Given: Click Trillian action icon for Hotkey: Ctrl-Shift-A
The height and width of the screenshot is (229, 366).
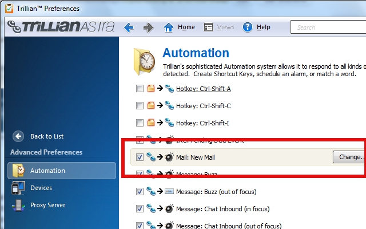Looking at the screenshot, I should click(x=169, y=88).
